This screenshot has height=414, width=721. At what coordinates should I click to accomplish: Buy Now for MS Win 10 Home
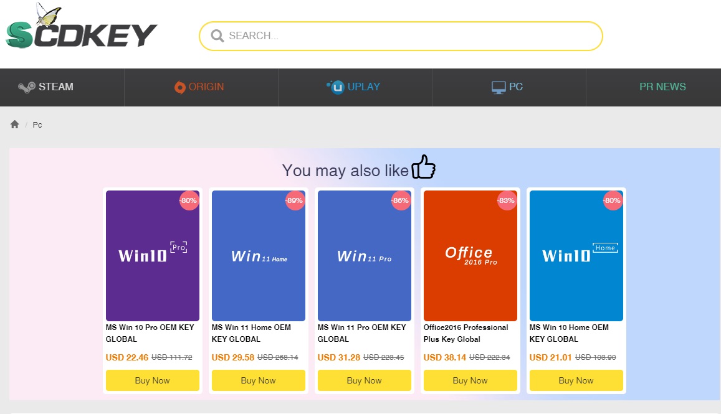(x=576, y=380)
